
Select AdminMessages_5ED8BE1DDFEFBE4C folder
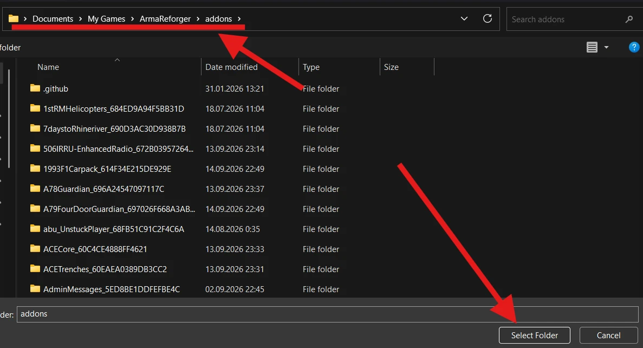tap(112, 289)
